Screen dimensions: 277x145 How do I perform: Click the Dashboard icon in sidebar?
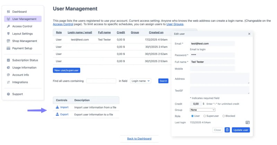point(8,12)
